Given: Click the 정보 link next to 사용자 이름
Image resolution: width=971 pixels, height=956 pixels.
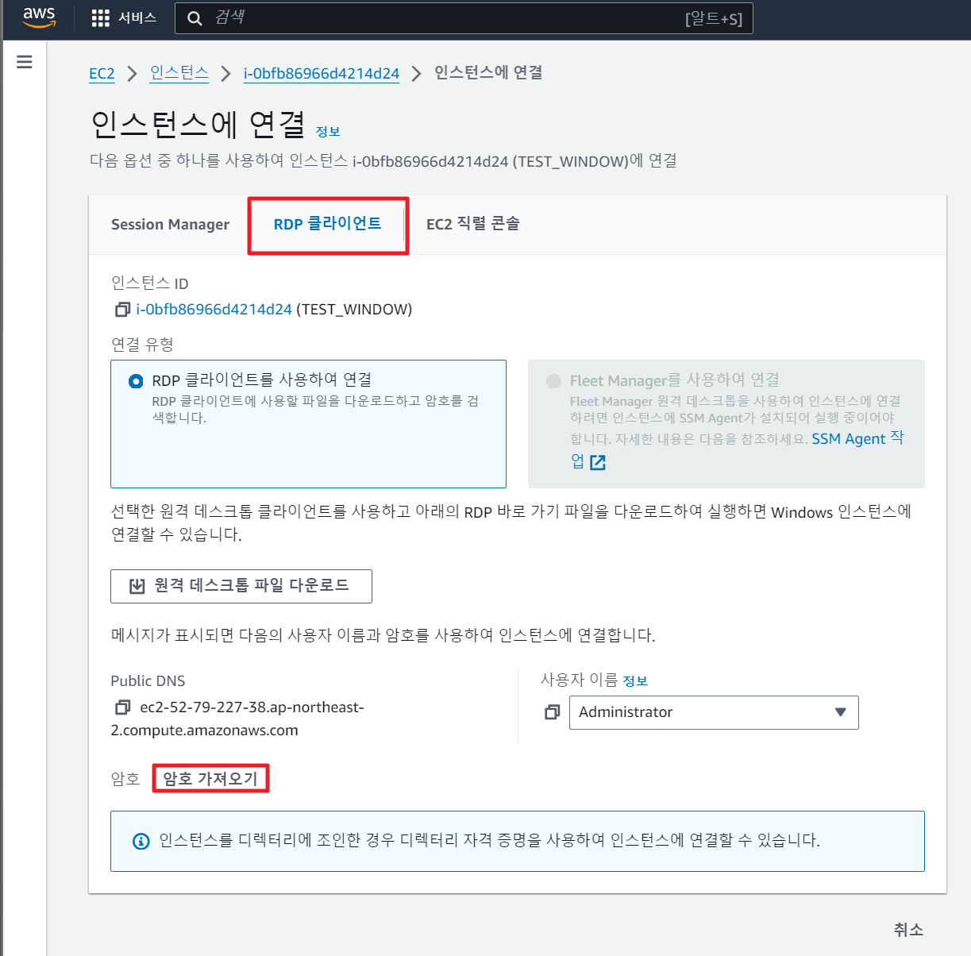Looking at the screenshot, I should click(635, 681).
